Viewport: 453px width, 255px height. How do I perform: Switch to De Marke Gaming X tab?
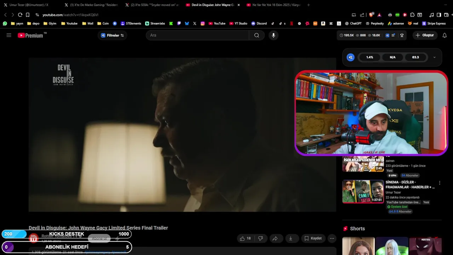[x=91, y=5]
